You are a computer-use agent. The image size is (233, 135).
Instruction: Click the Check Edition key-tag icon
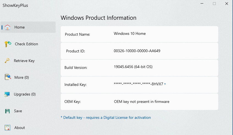[8, 44]
